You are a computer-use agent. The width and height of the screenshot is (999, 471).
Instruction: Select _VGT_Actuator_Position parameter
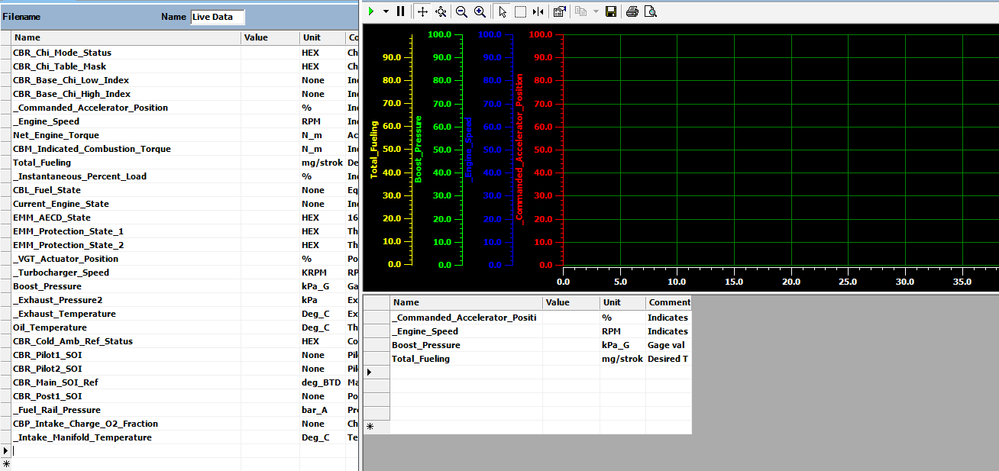click(66, 259)
